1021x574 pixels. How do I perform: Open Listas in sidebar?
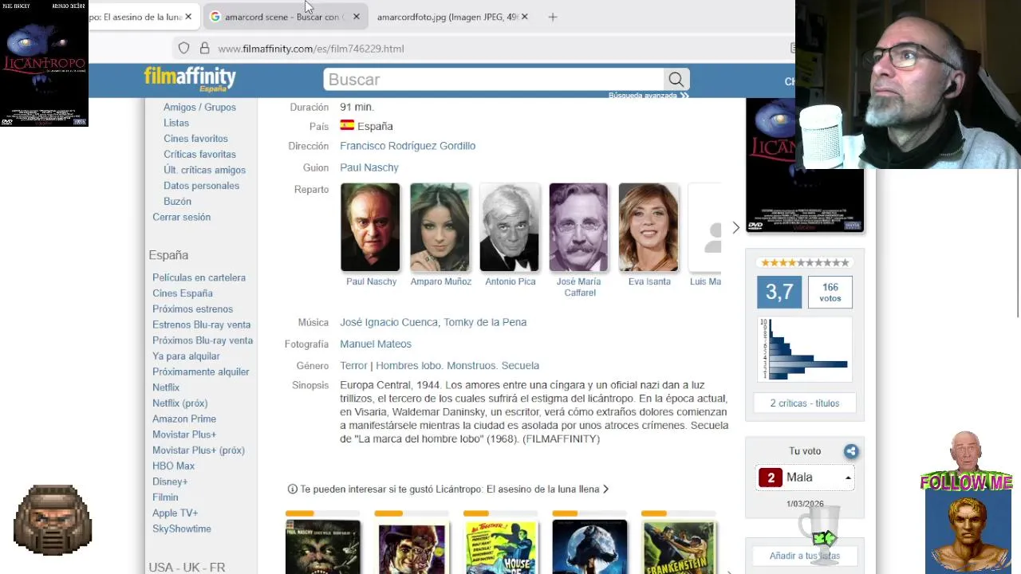coord(176,123)
